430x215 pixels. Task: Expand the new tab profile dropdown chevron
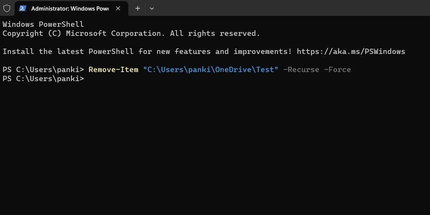(152, 8)
